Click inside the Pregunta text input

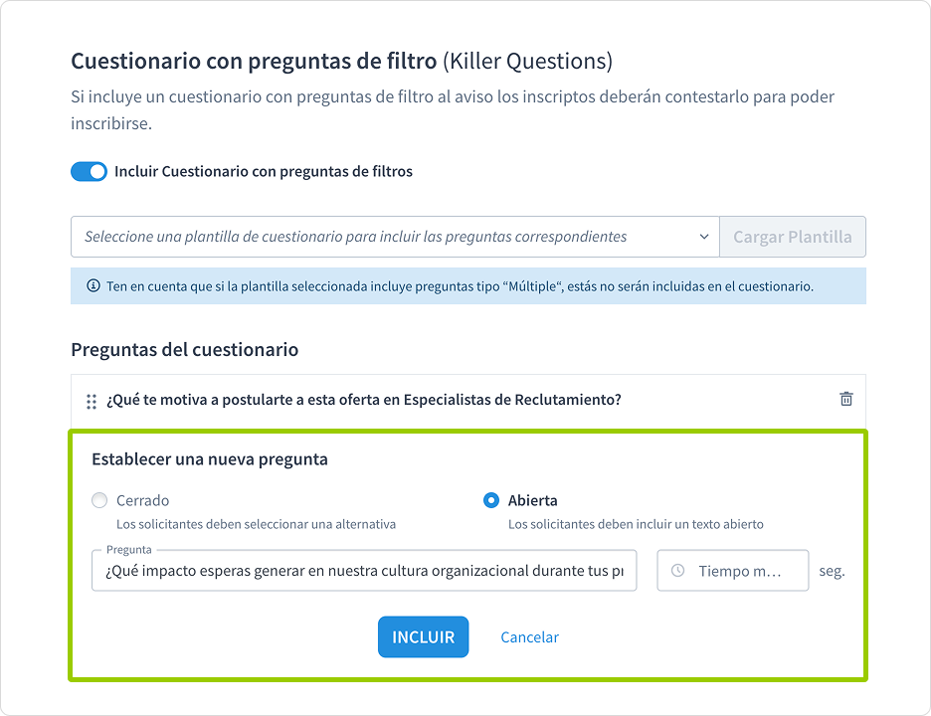(363, 570)
